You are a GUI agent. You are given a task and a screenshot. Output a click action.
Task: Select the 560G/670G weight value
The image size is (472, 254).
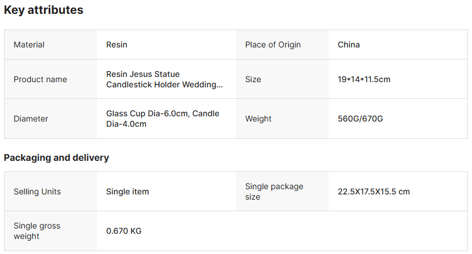360,119
